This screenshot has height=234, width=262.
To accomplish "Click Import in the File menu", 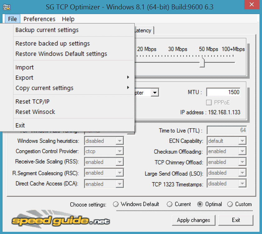I will 67,67.
